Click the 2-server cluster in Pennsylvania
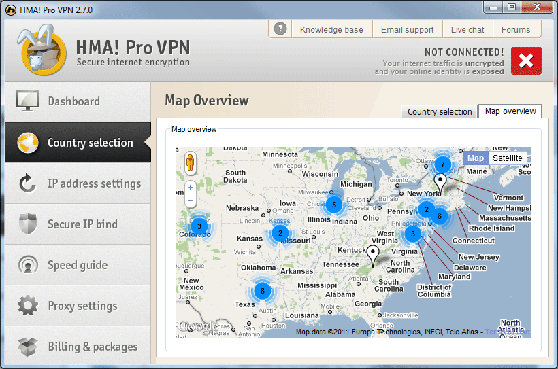This screenshot has height=369, width=558. pos(427,209)
